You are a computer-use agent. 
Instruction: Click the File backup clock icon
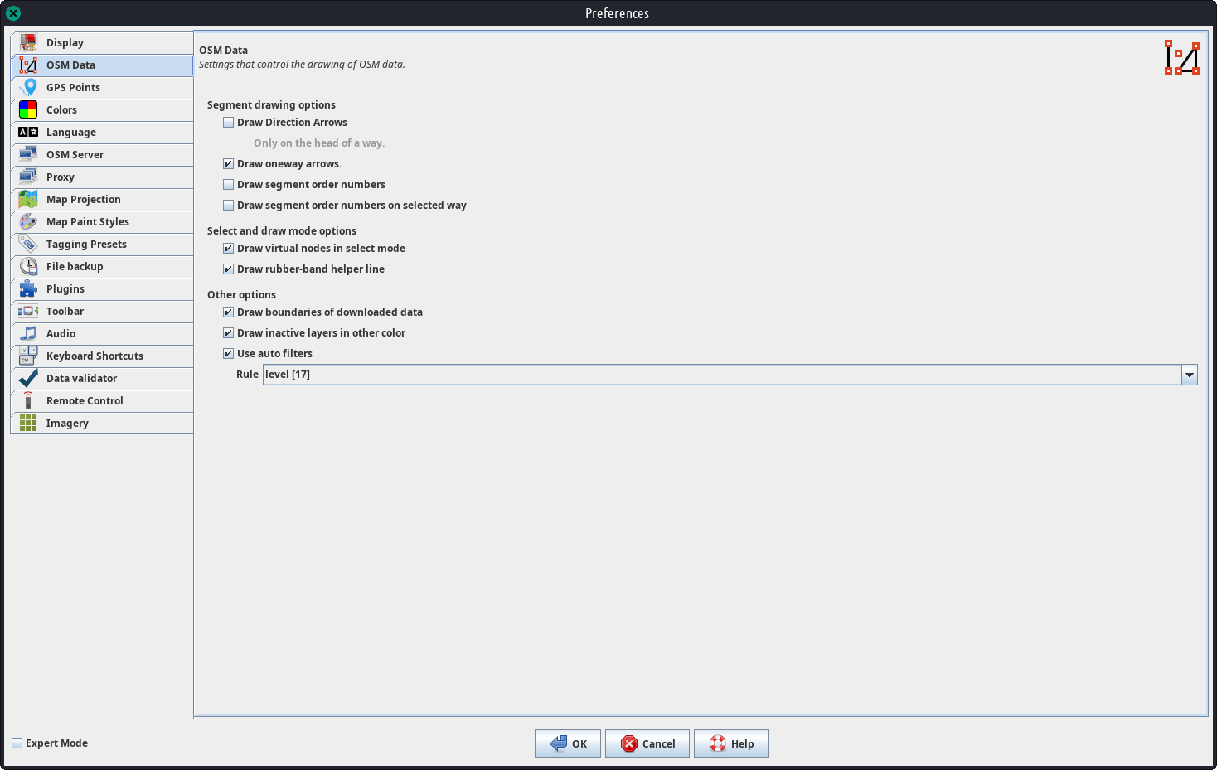28,266
